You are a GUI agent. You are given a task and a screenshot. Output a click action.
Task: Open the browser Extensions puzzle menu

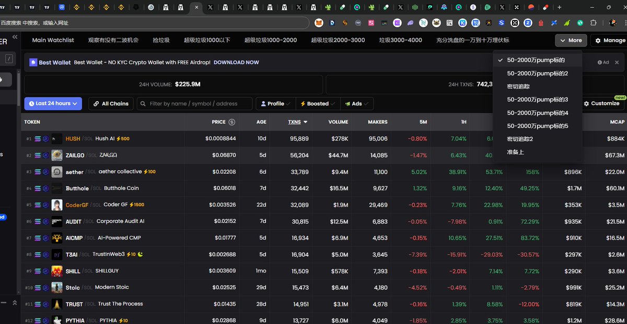594,23
